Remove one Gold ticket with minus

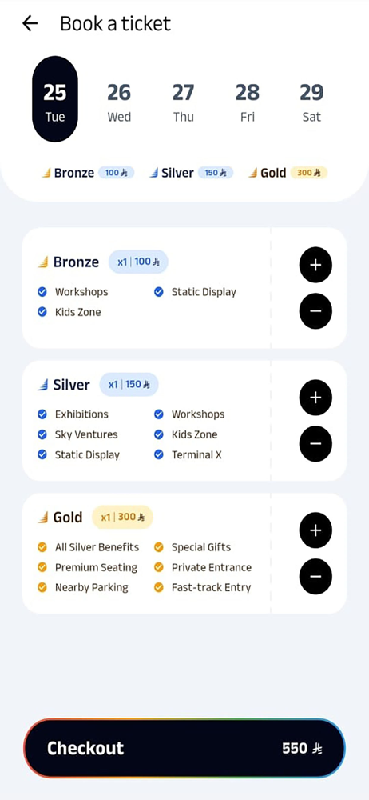click(315, 577)
